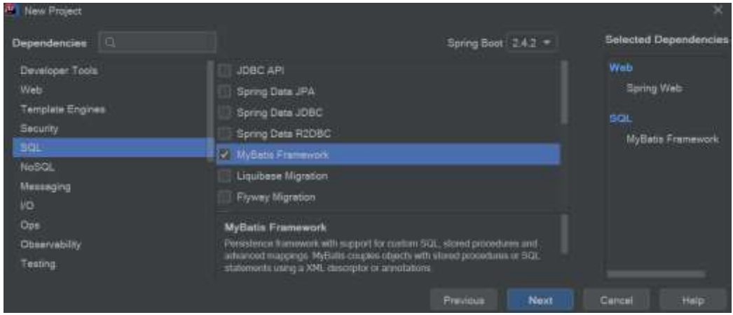Uncheck the MyBatis Framework checkbox
This screenshot has height=315, width=733.
point(224,155)
